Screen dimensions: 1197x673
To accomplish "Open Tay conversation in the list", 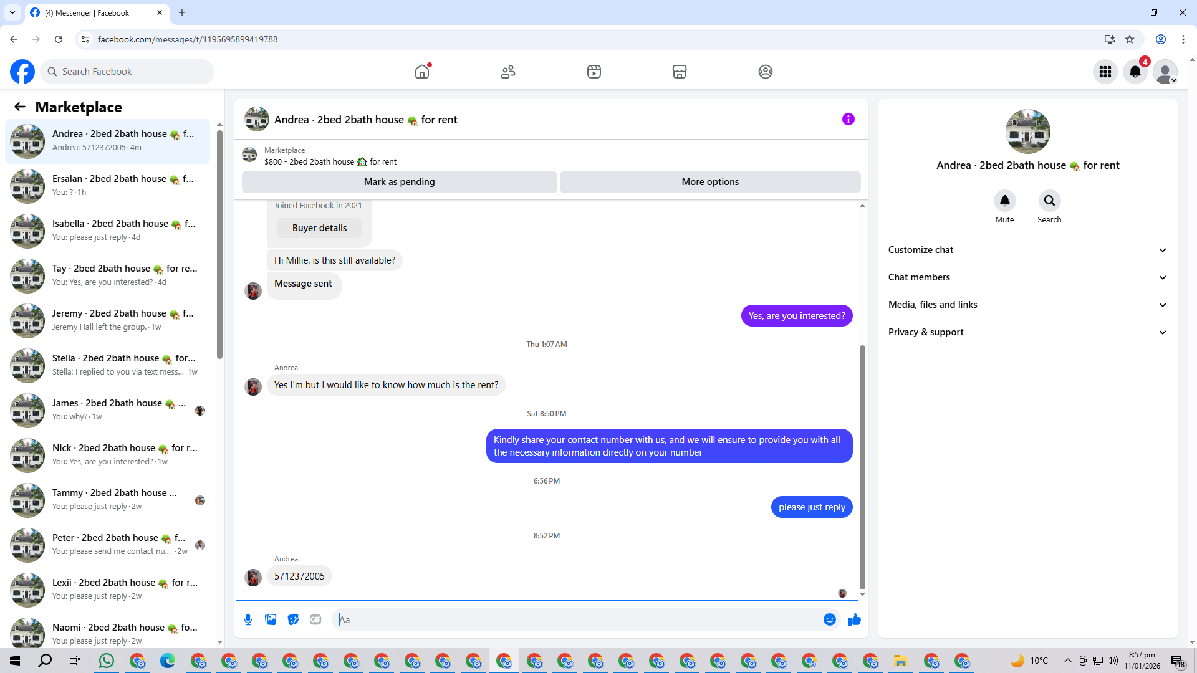I will [107, 275].
